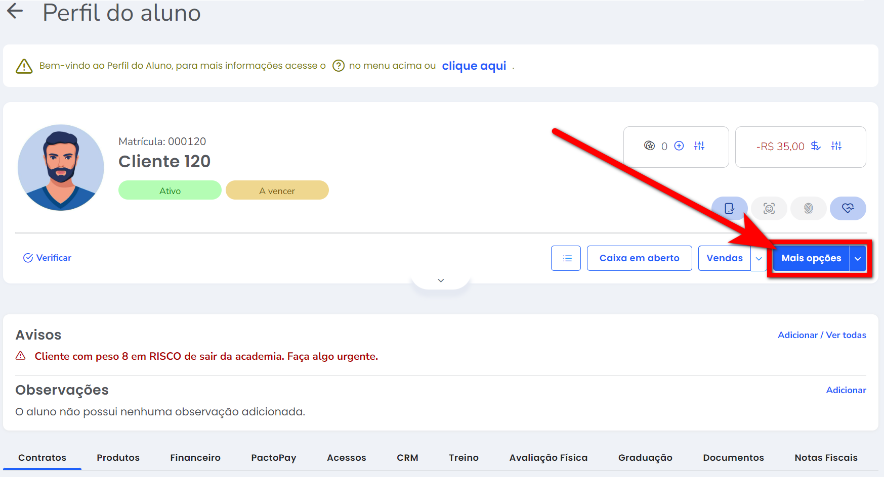
Task: Click the heart health monitor icon
Action: [848, 208]
